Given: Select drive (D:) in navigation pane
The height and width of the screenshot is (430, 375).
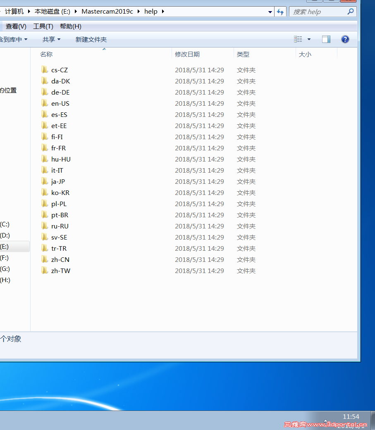Looking at the screenshot, I should (x=5, y=235).
